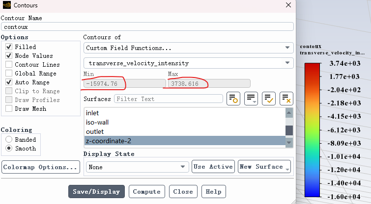Enable the Contour Lines checkbox
This screenshot has height=204, width=371.
click(x=9, y=64)
